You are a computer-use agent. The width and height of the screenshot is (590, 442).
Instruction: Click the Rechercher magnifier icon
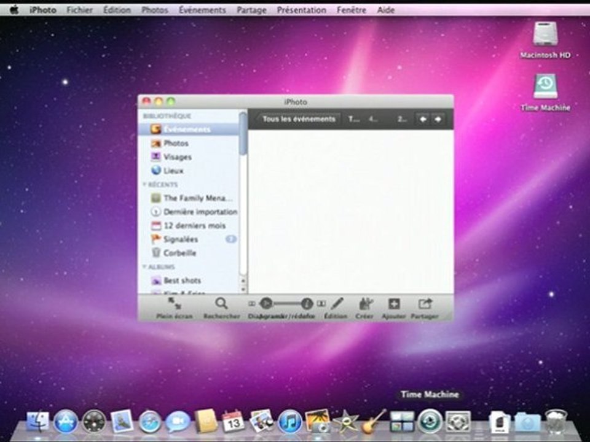221,304
